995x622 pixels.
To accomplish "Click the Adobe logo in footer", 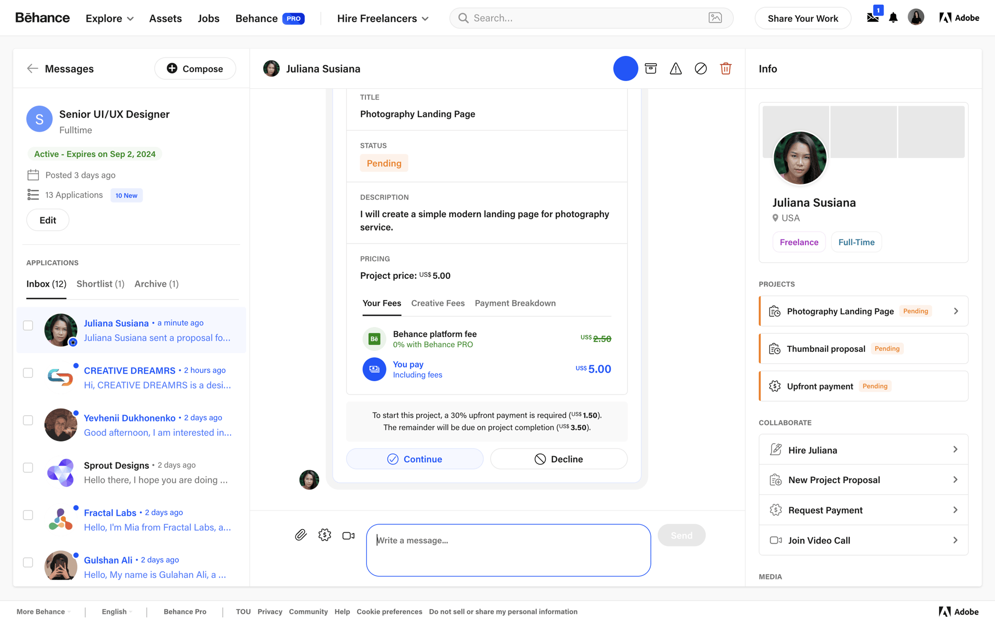I will (x=959, y=612).
